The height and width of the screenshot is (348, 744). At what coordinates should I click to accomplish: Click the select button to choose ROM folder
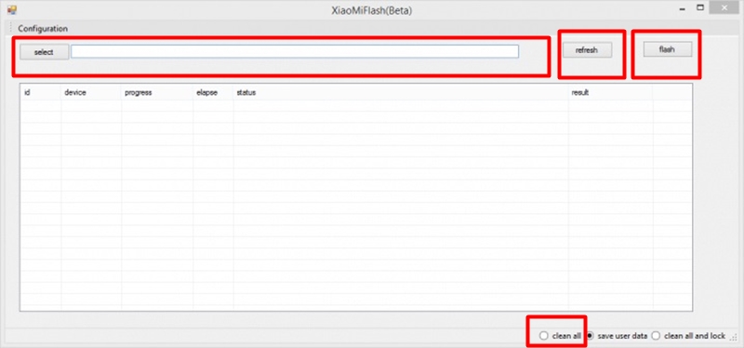pyautogui.click(x=44, y=52)
